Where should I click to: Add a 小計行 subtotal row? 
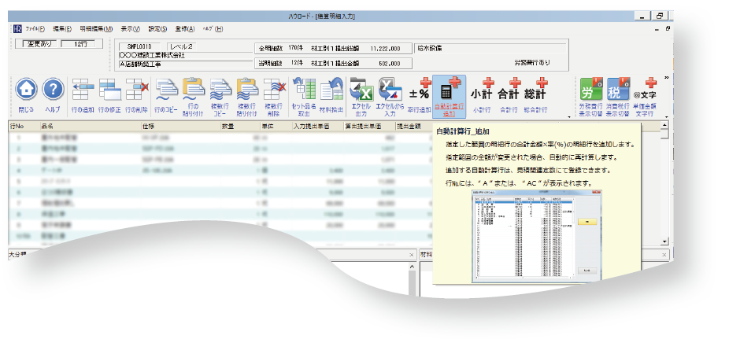coord(482,92)
